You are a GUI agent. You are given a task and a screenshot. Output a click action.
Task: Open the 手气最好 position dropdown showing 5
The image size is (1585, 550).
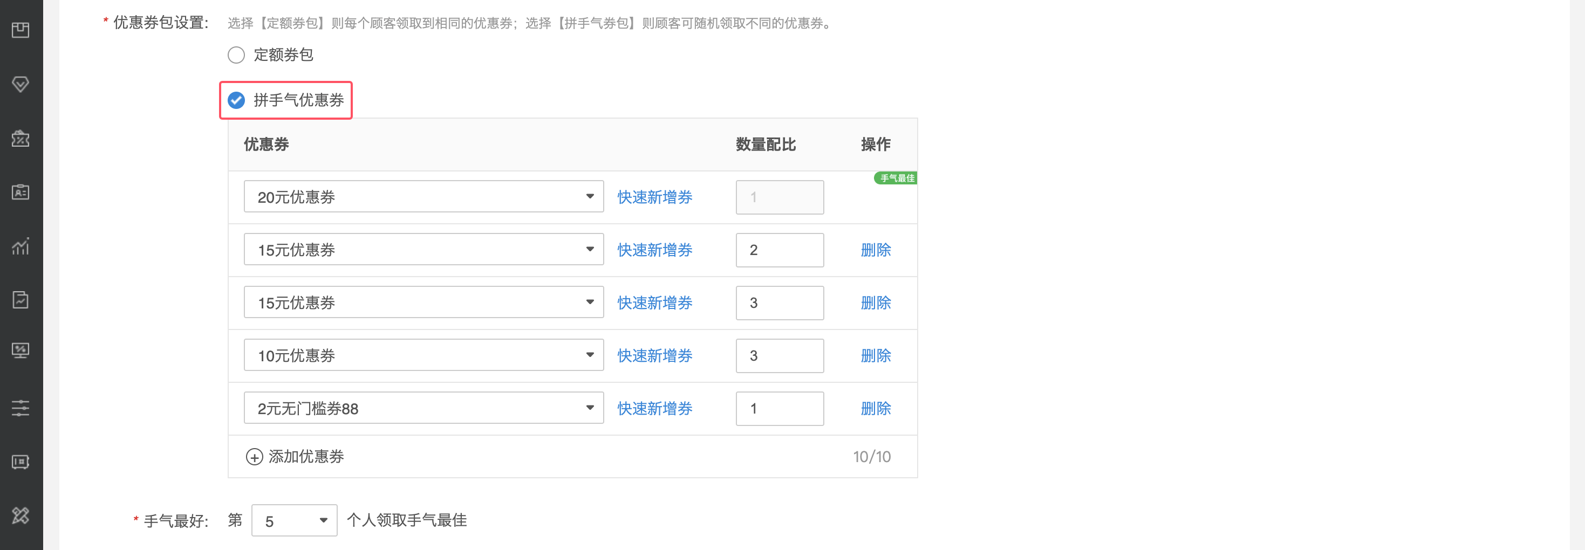point(294,520)
